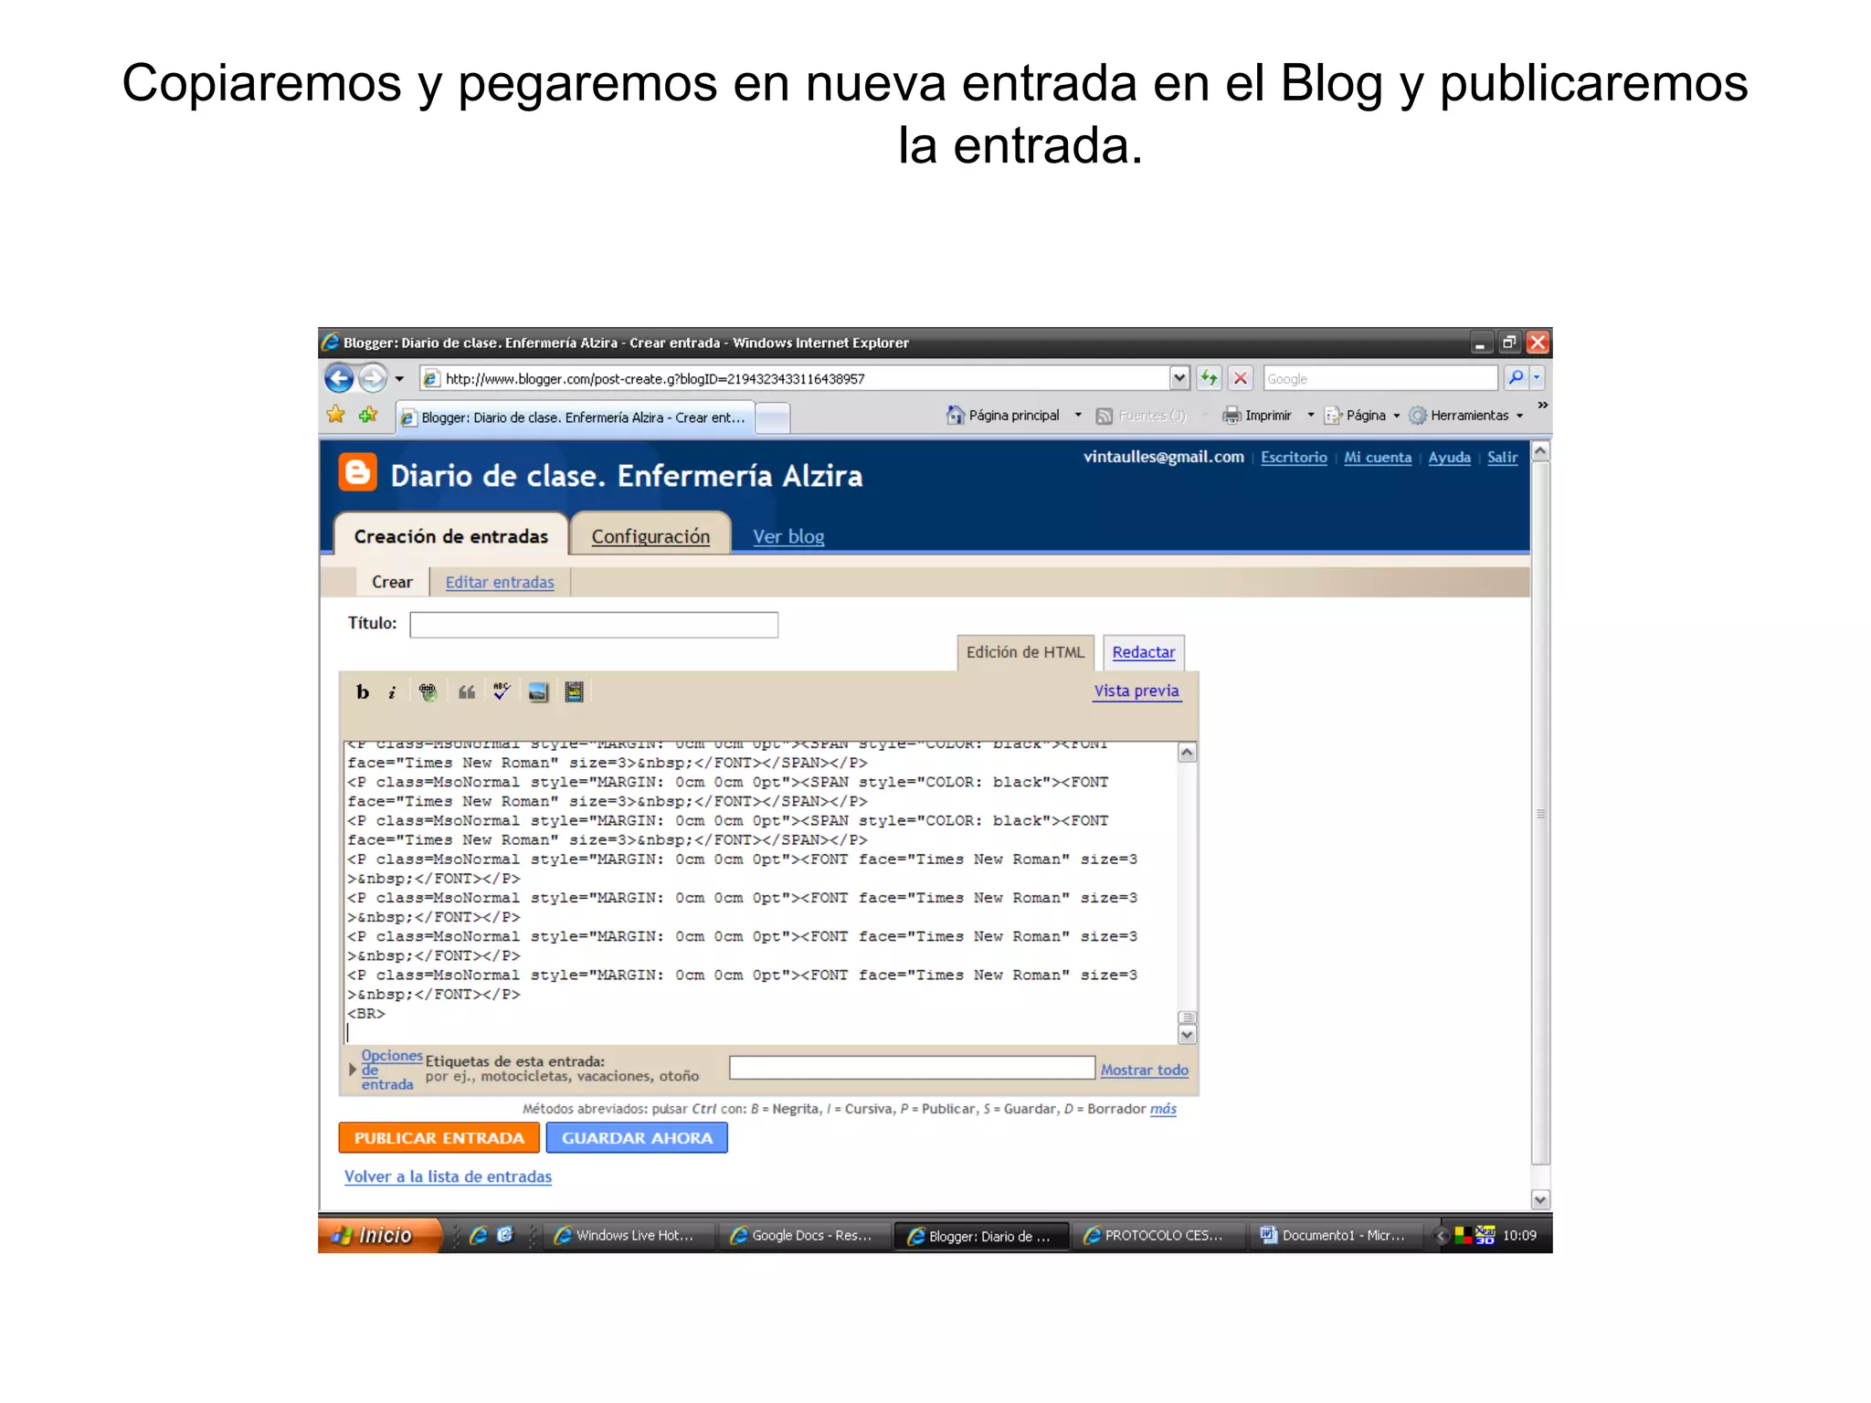This screenshot has width=1871, height=1403.
Task: Open the Escritorio link
Action: coord(1294,457)
